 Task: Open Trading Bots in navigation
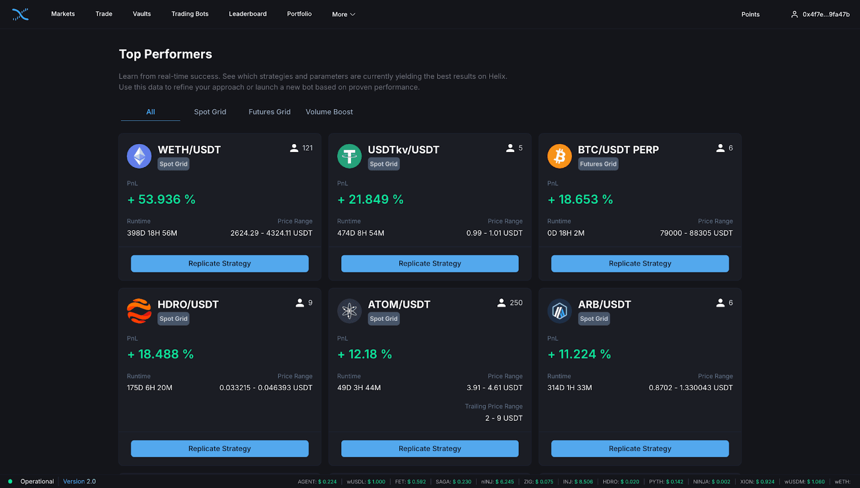pos(190,14)
